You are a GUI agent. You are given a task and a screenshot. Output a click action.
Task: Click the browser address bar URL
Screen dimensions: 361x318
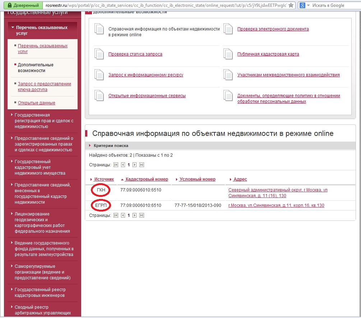coord(165,5)
